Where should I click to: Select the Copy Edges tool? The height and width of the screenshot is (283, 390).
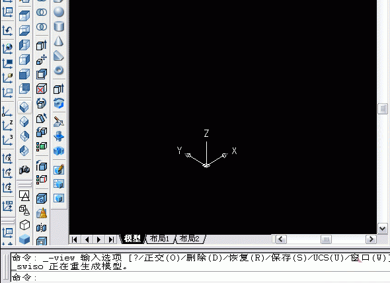42,165
